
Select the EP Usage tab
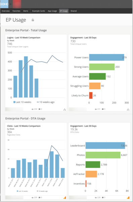(64, 11)
